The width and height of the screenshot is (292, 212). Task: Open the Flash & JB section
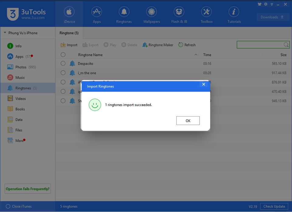(x=179, y=15)
